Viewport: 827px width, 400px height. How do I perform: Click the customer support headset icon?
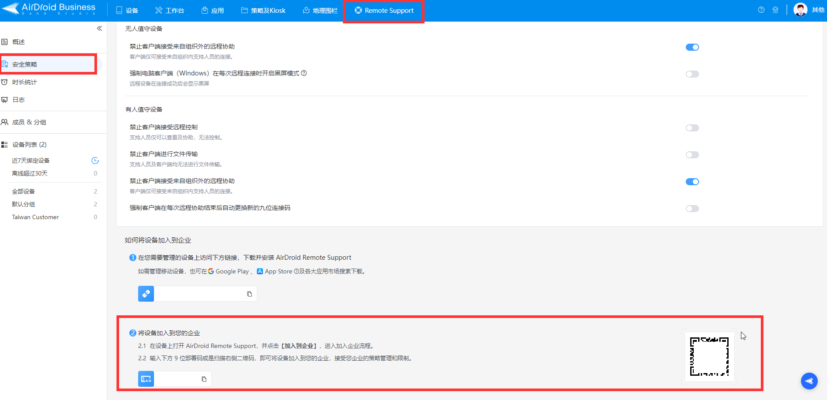click(x=775, y=10)
